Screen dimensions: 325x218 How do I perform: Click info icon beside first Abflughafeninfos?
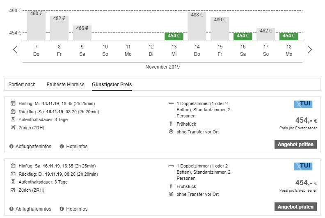point(11,147)
